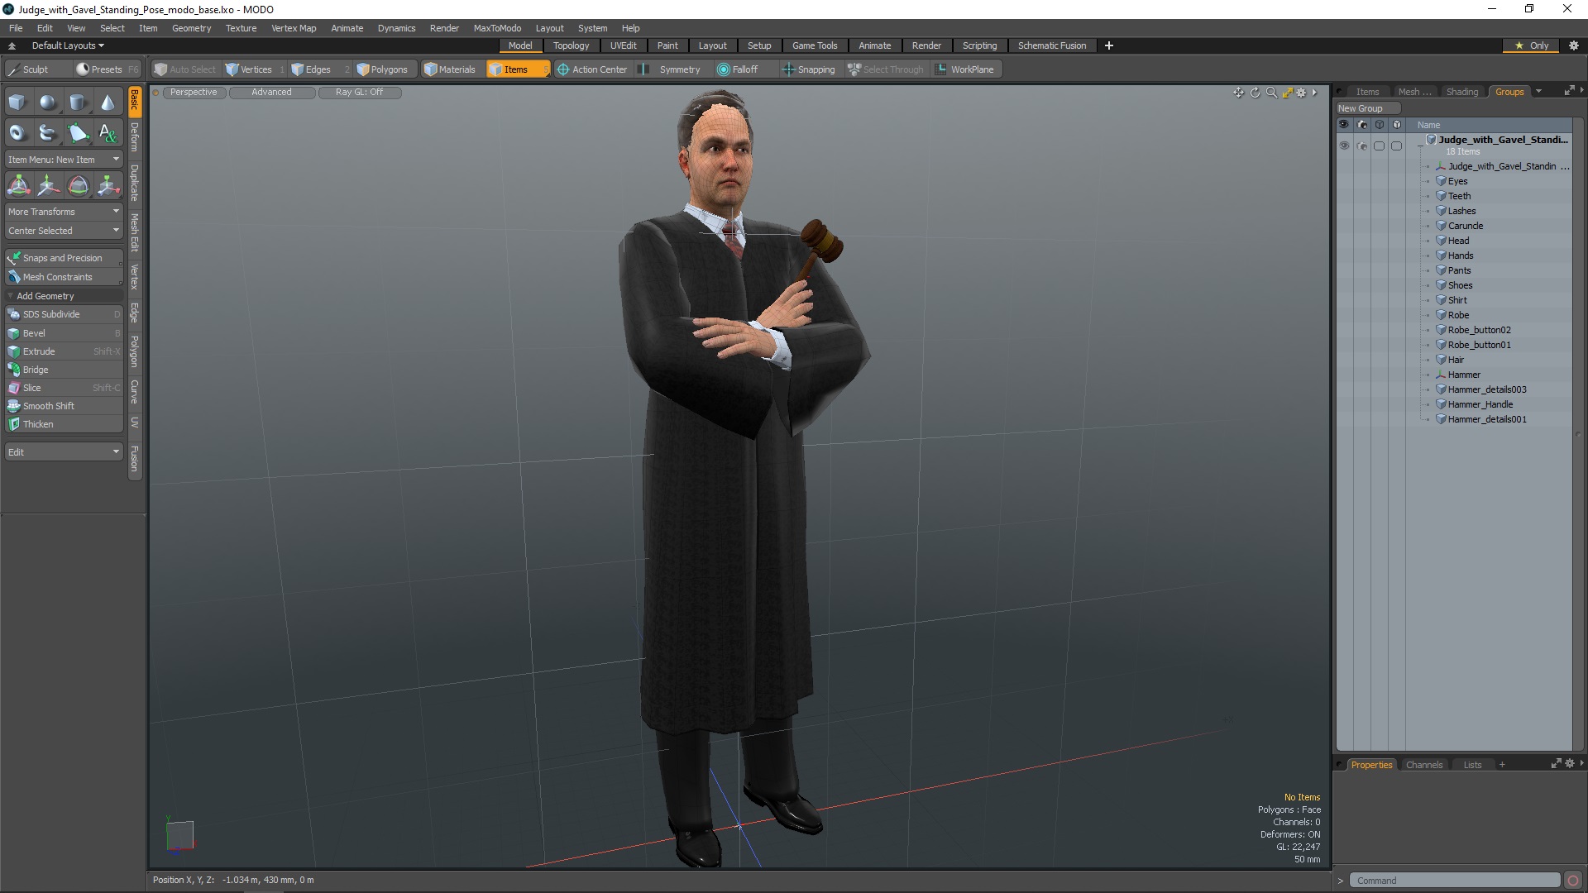
Task: Select the Polygons selection mode
Action: point(380,69)
